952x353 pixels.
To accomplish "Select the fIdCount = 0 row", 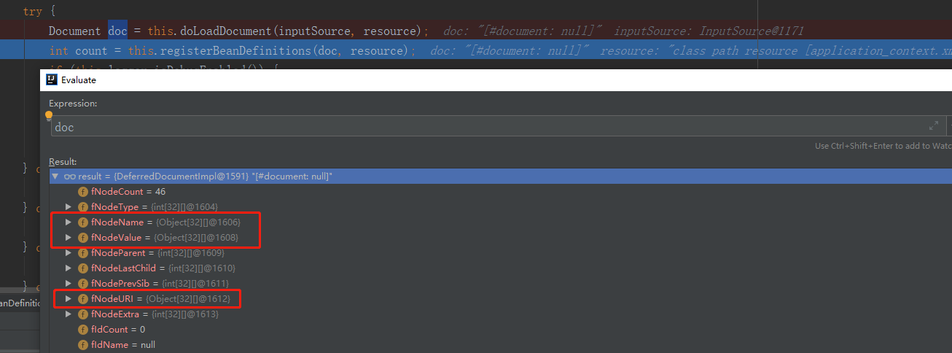I will pos(500,329).
